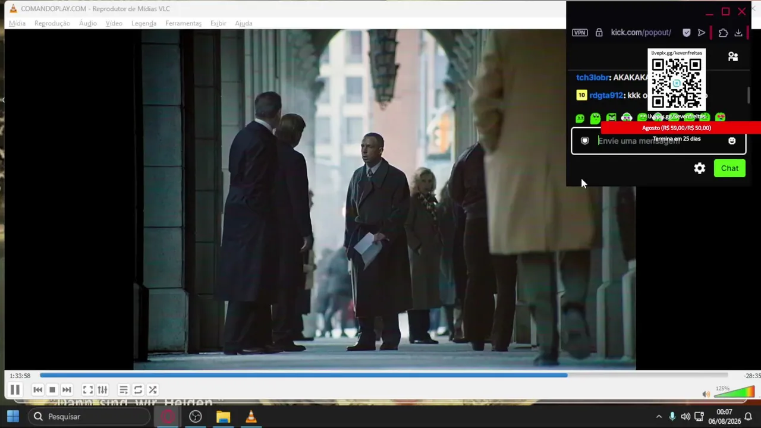Click the microphone tray icon

tap(672, 417)
